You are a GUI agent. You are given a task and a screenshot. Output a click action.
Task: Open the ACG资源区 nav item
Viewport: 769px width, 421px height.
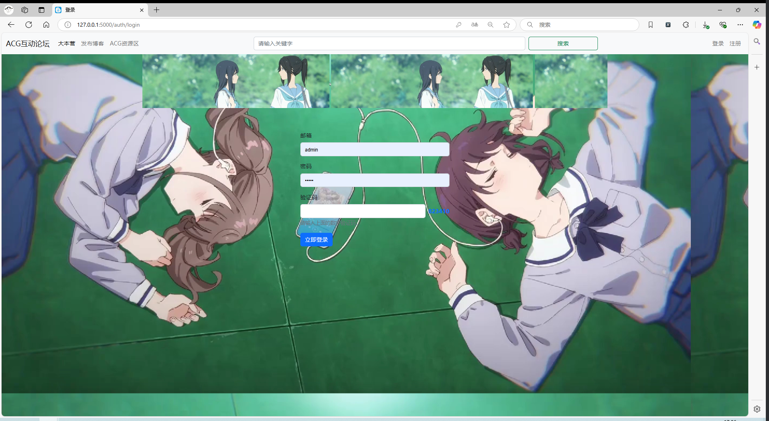124,43
